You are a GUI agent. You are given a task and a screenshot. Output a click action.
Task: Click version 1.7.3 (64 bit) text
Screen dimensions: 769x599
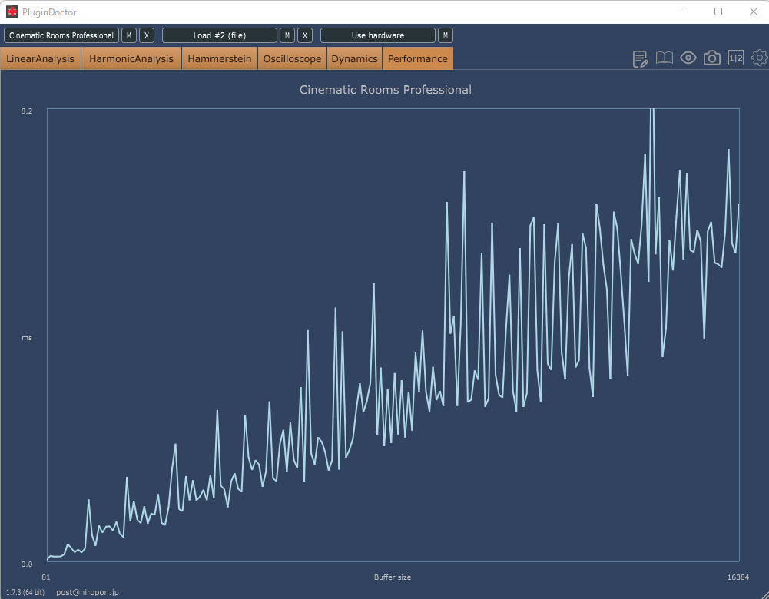coord(25,592)
